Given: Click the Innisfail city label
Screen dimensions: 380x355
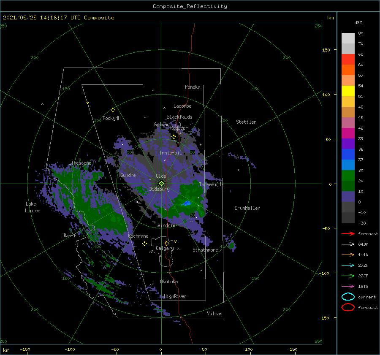Looking at the screenshot, I should pyautogui.click(x=171, y=153).
